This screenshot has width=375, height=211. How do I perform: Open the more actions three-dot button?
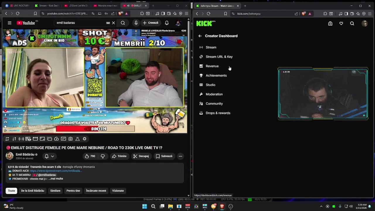(180, 156)
